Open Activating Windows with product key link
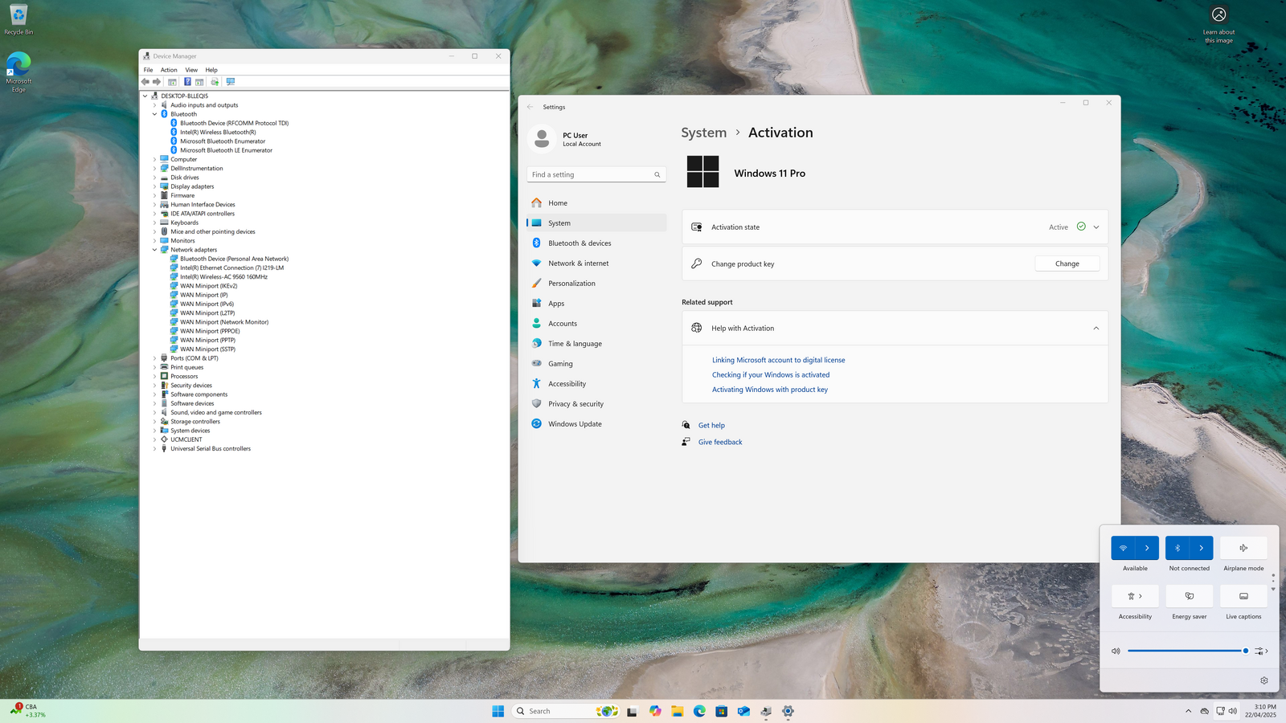The height and width of the screenshot is (723, 1286). (770, 390)
